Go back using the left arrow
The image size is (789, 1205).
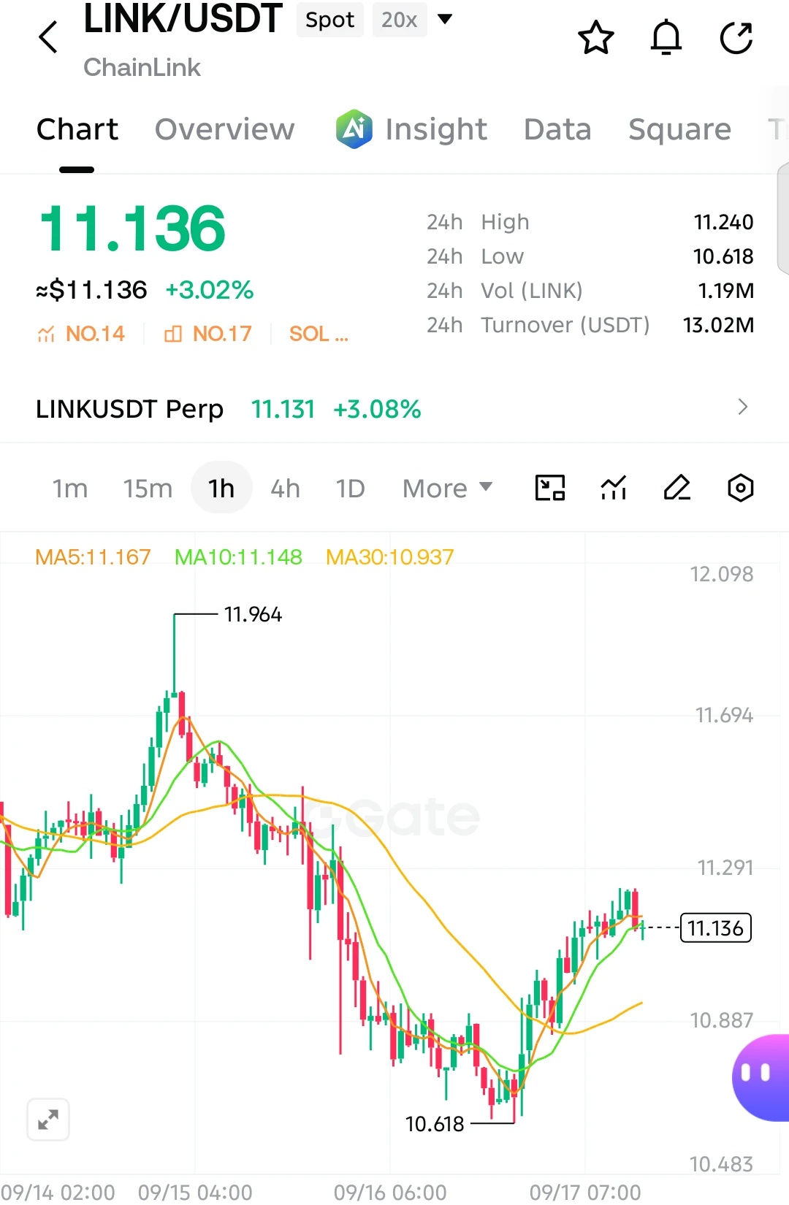coord(48,37)
